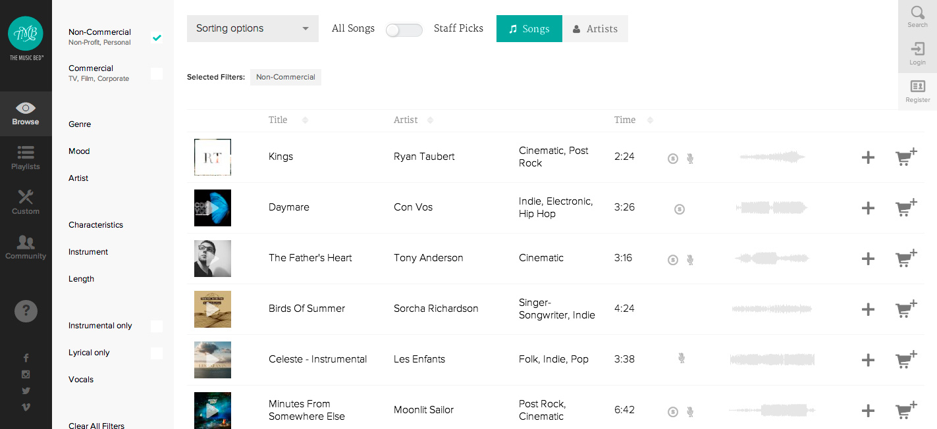Click the microphone icon on Father's Heart row
Screen dimensions: 937x429
pos(690,260)
